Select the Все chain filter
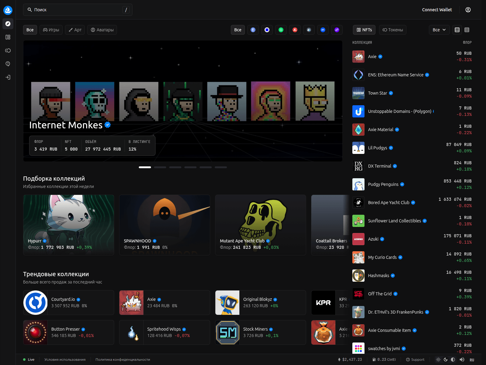Screen dimensions: 486x365 click(238, 30)
